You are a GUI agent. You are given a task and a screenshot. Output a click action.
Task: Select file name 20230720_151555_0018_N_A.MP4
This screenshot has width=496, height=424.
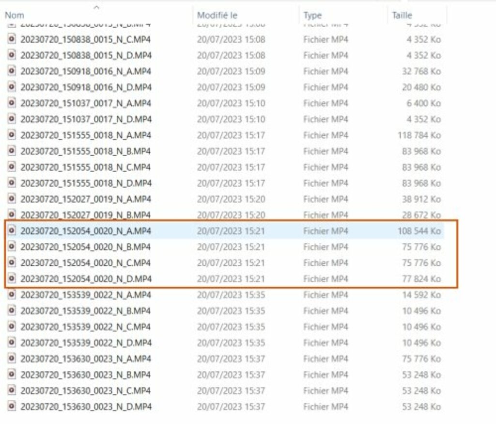(86, 135)
